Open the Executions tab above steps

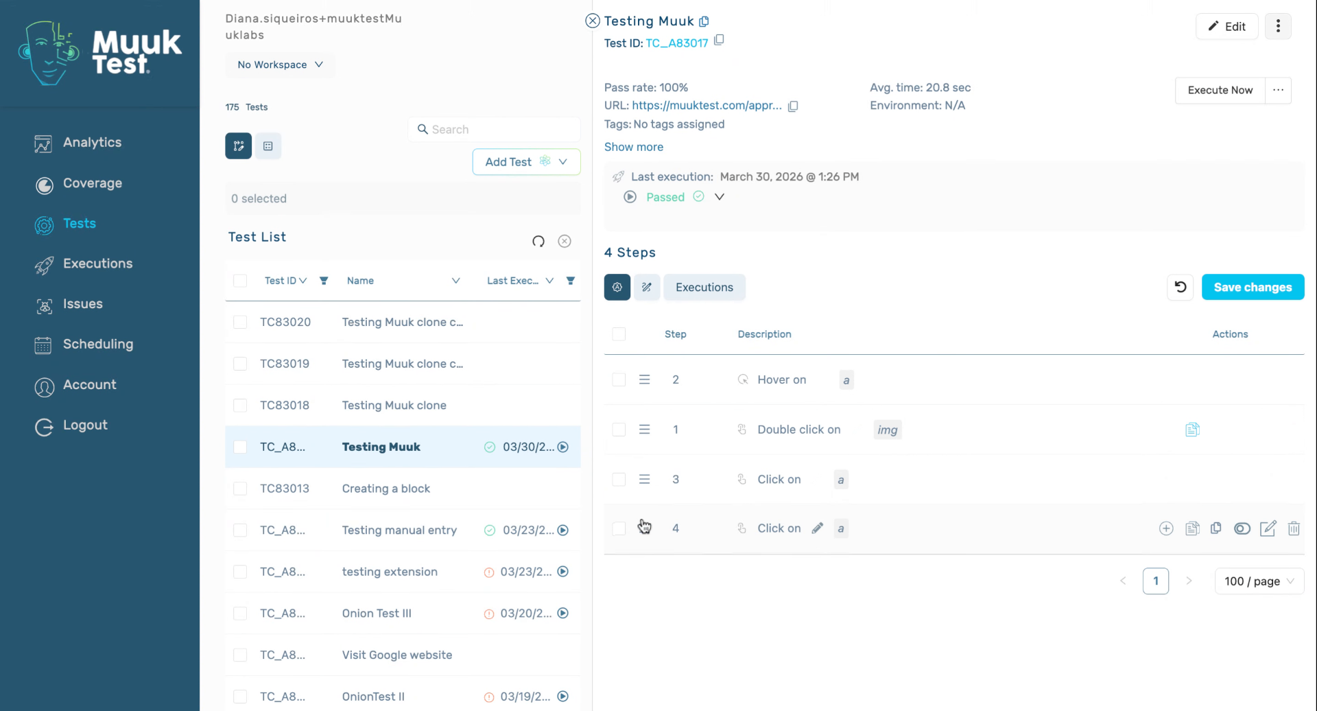coord(704,287)
